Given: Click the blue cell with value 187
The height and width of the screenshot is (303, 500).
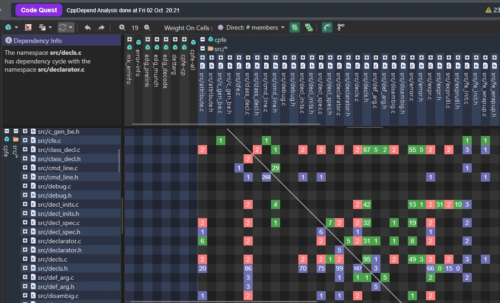Looking at the screenshot, I should (x=358, y=269).
